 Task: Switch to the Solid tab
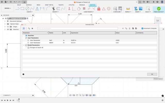[19, 5]
